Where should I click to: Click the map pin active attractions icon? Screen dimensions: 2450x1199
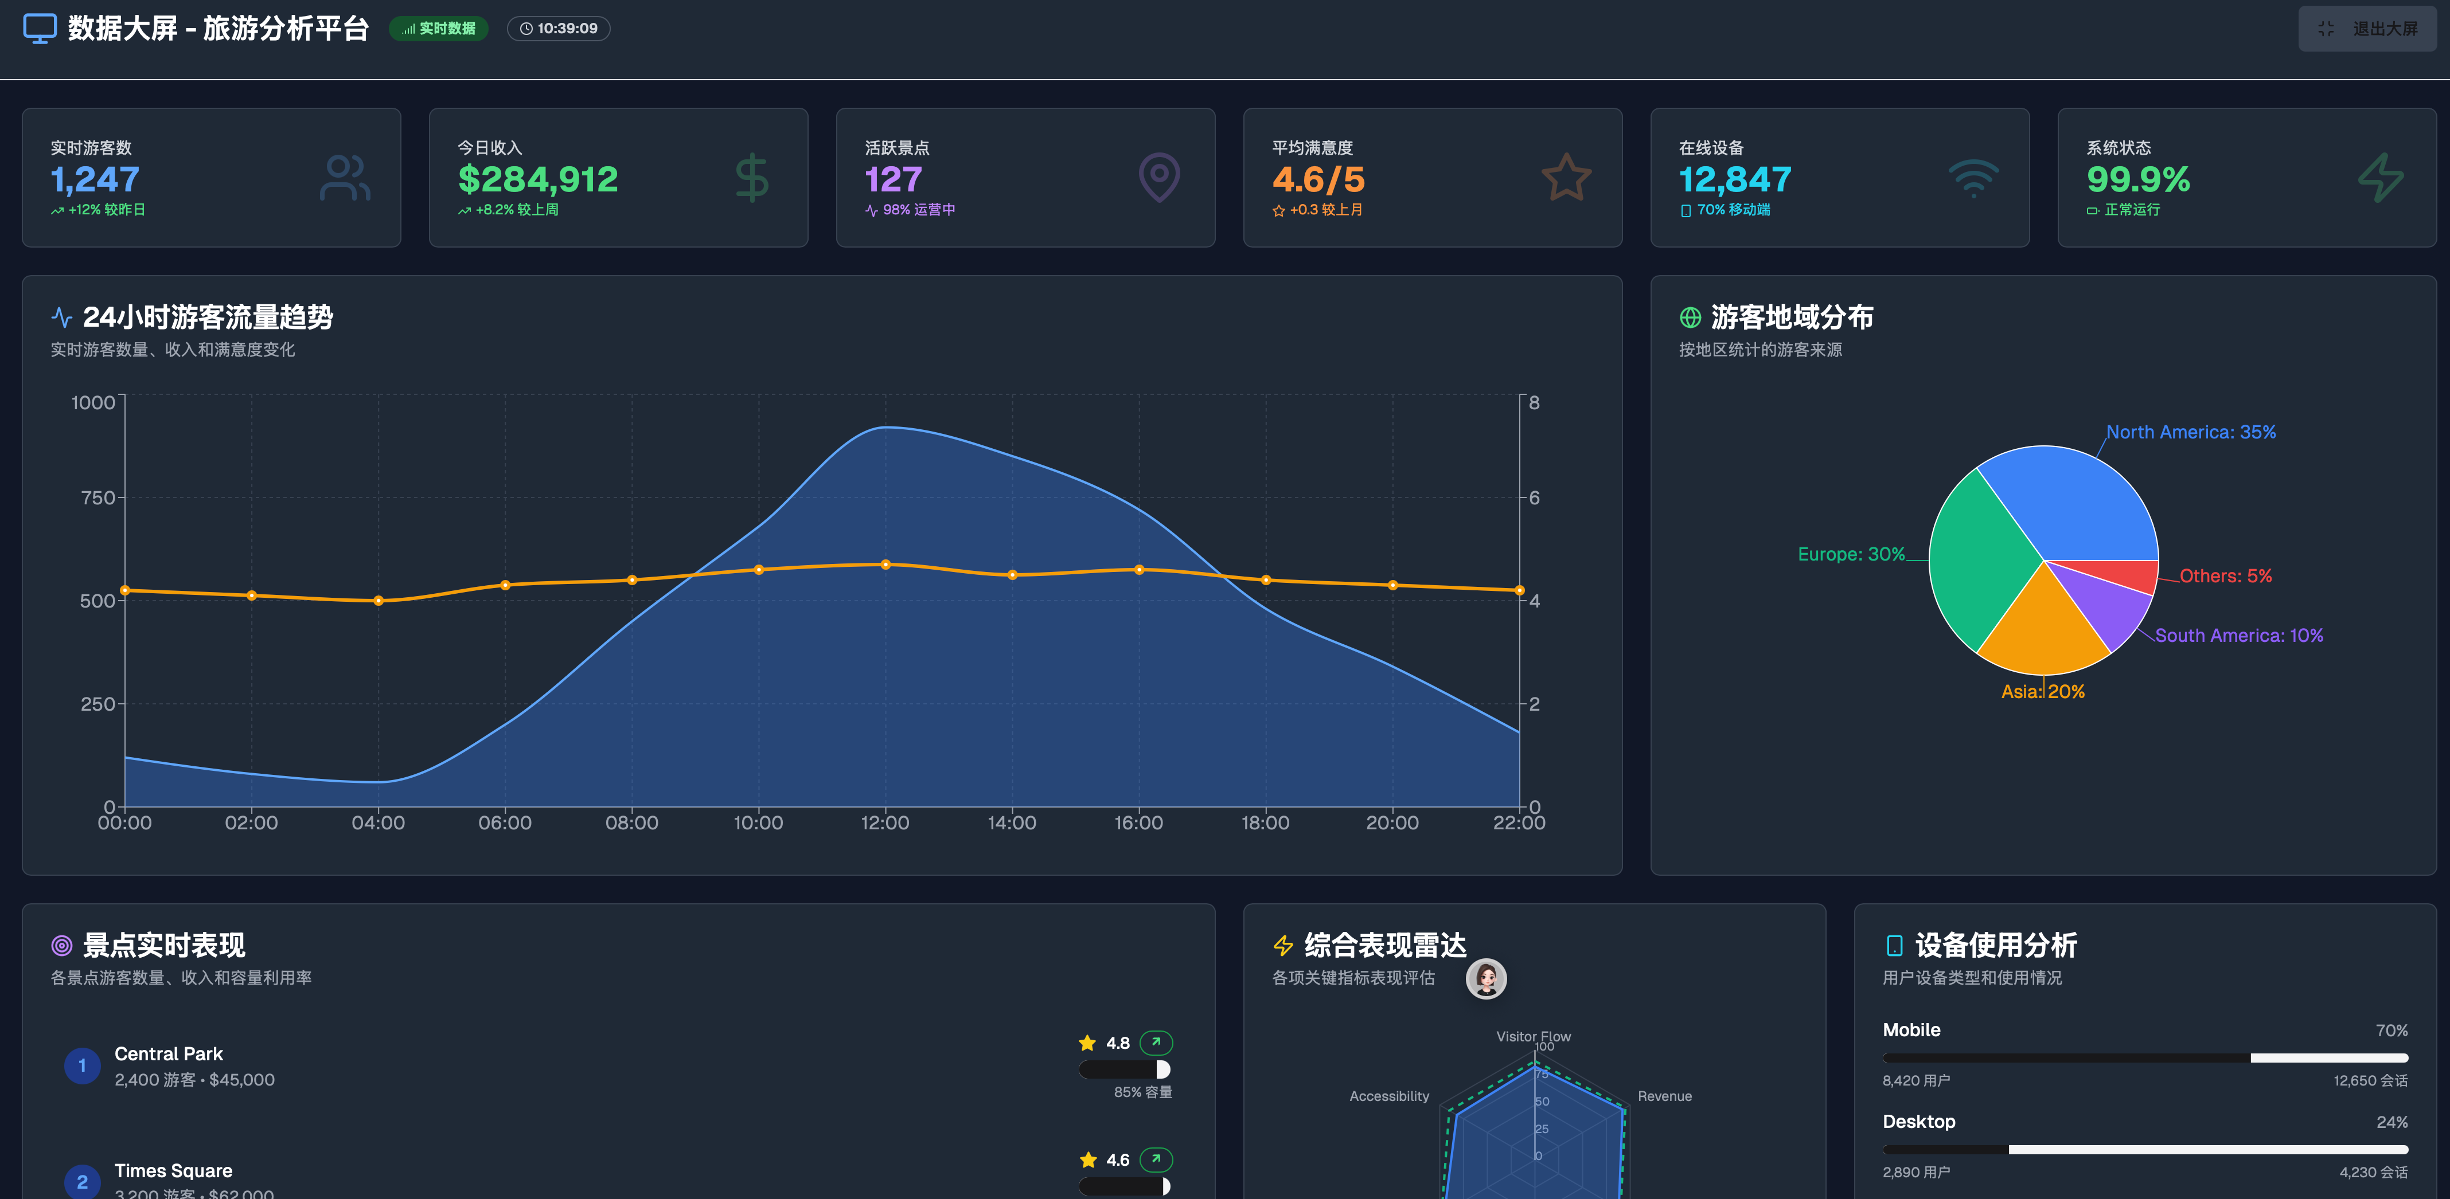1158,178
